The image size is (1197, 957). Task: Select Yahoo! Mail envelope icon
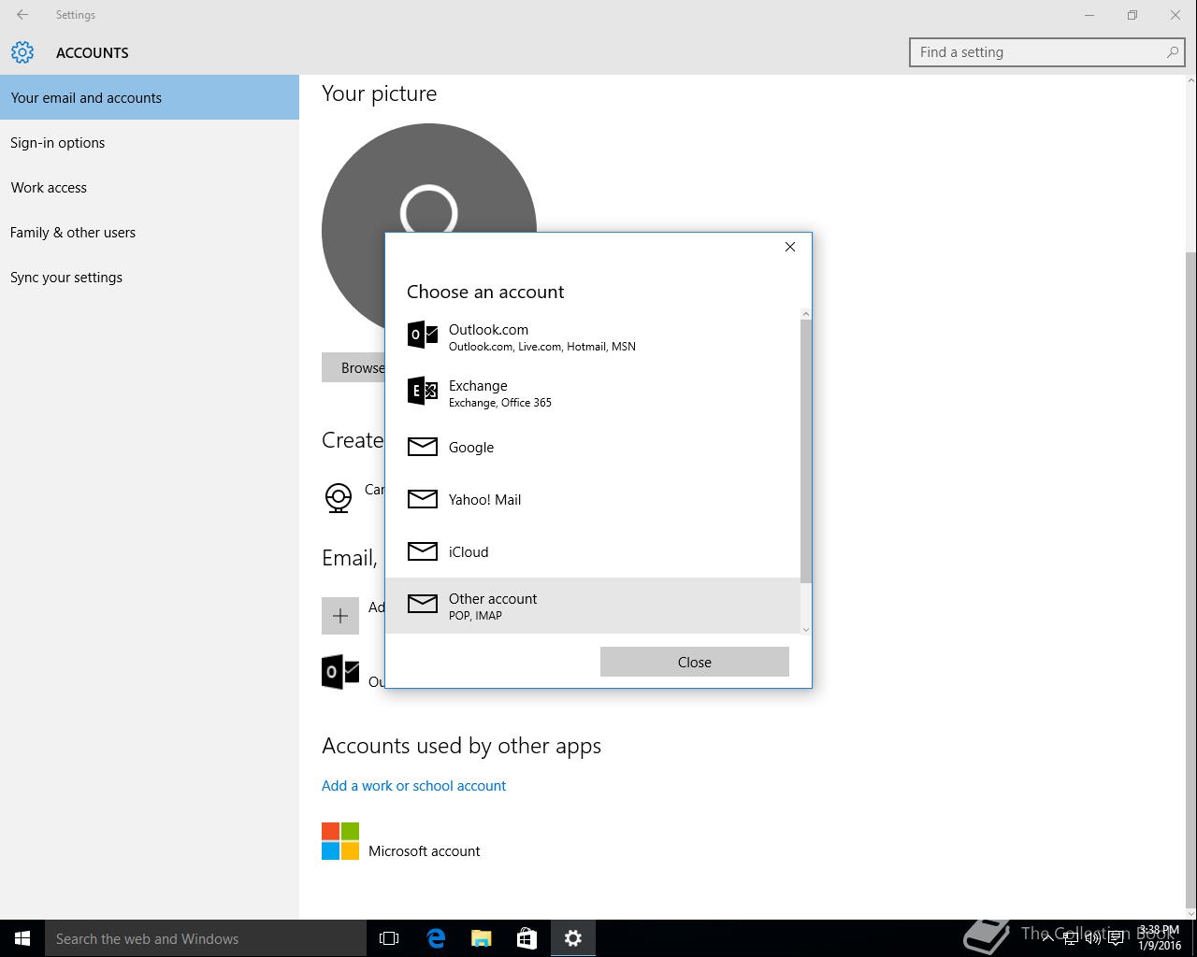point(423,499)
